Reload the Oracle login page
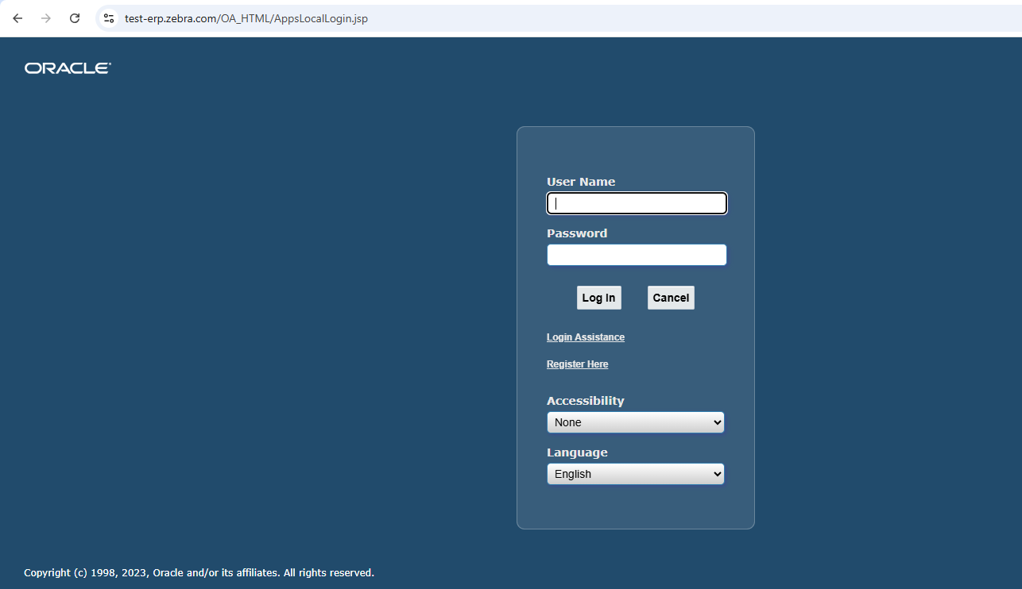 coord(75,18)
